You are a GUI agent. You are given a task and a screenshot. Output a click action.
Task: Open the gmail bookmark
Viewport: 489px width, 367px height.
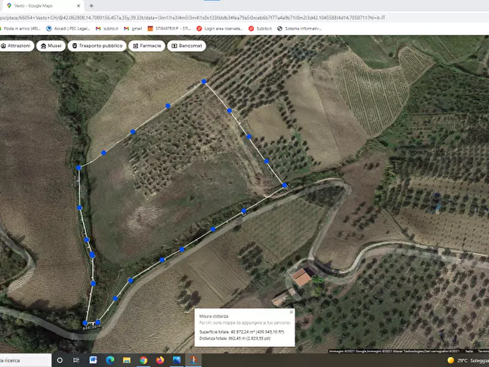[x=133, y=28]
